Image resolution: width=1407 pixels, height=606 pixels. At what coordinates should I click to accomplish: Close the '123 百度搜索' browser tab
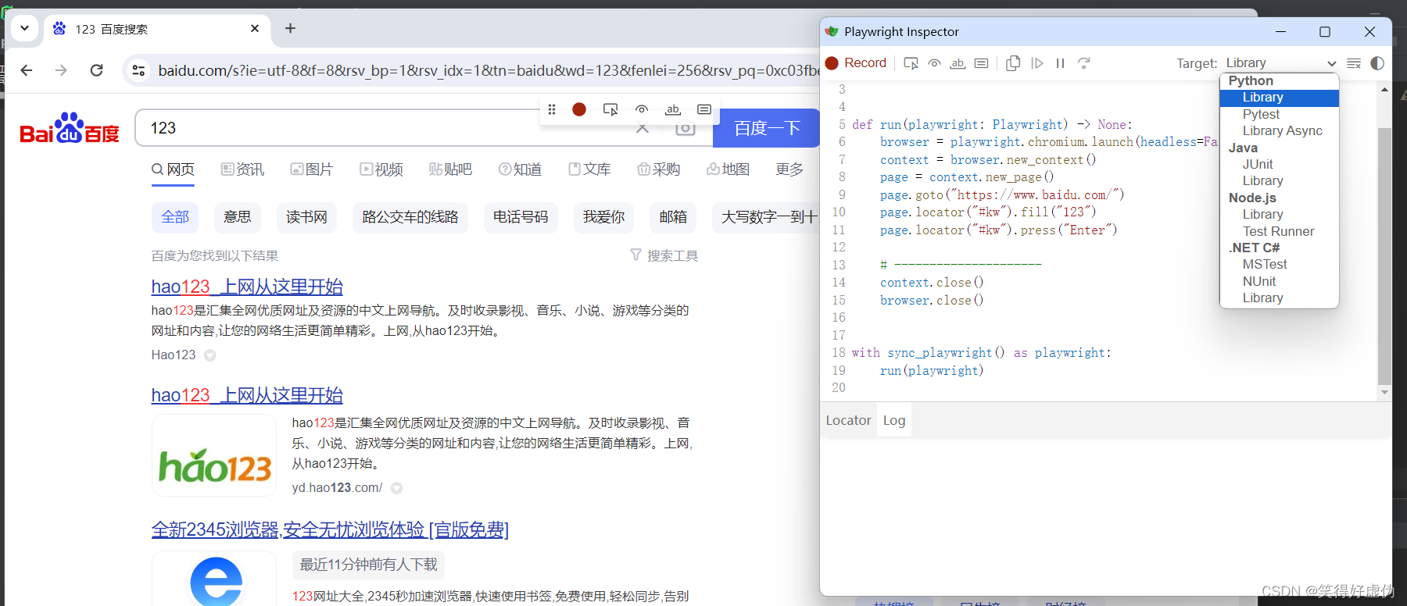click(x=255, y=28)
